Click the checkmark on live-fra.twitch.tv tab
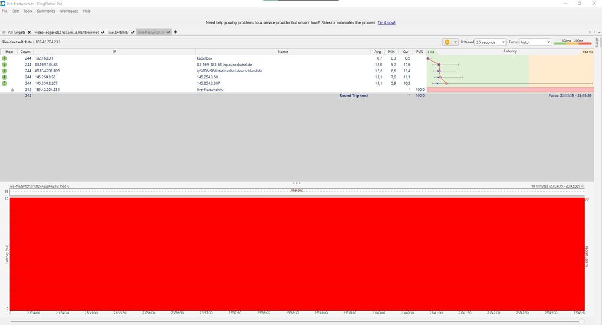 coord(168,33)
